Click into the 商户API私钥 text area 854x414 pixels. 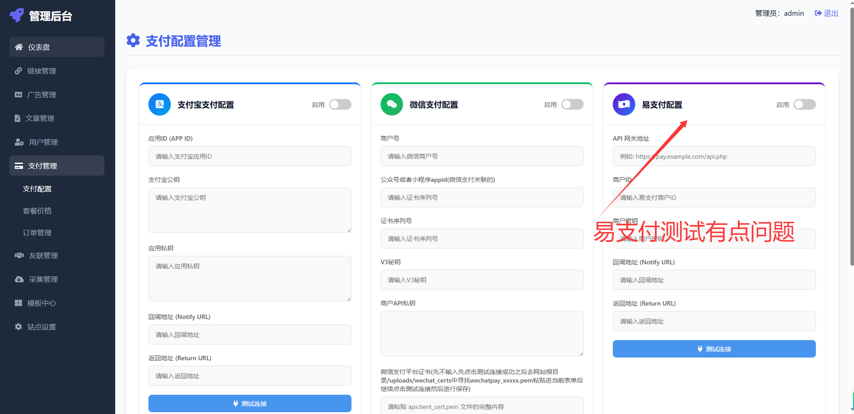[482, 334]
